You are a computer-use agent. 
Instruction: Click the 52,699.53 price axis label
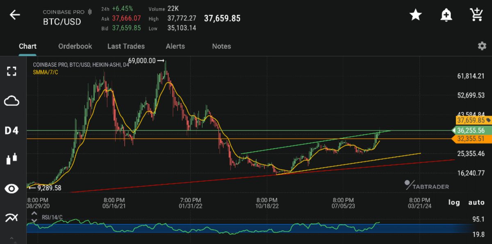[x=471, y=95]
